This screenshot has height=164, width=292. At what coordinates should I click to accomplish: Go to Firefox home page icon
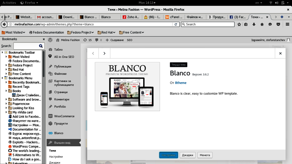[262, 24]
